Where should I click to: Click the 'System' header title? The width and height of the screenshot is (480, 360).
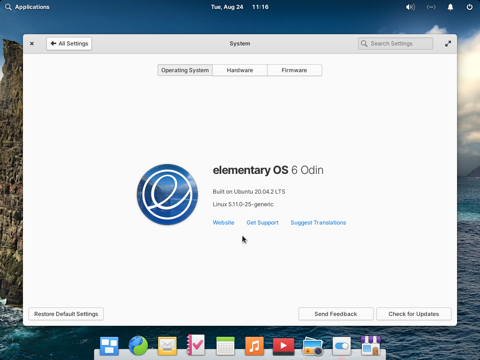pyautogui.click(x=240, y=44)
